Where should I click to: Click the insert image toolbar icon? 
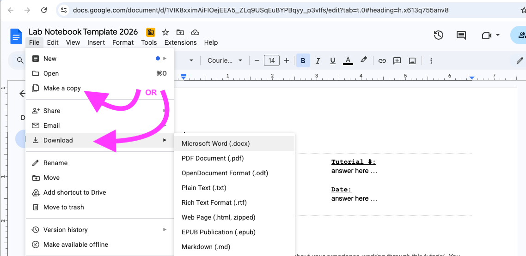412,60
